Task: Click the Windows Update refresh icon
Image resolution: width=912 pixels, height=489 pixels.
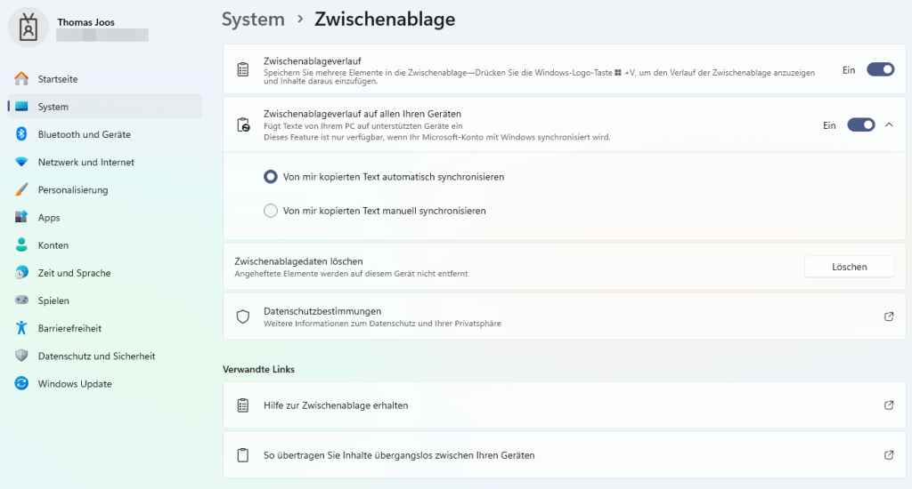Action: tap(21, 383)
